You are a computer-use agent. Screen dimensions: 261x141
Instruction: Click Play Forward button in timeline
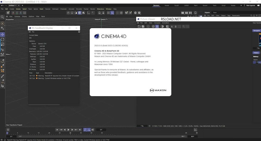click(68, 130)
